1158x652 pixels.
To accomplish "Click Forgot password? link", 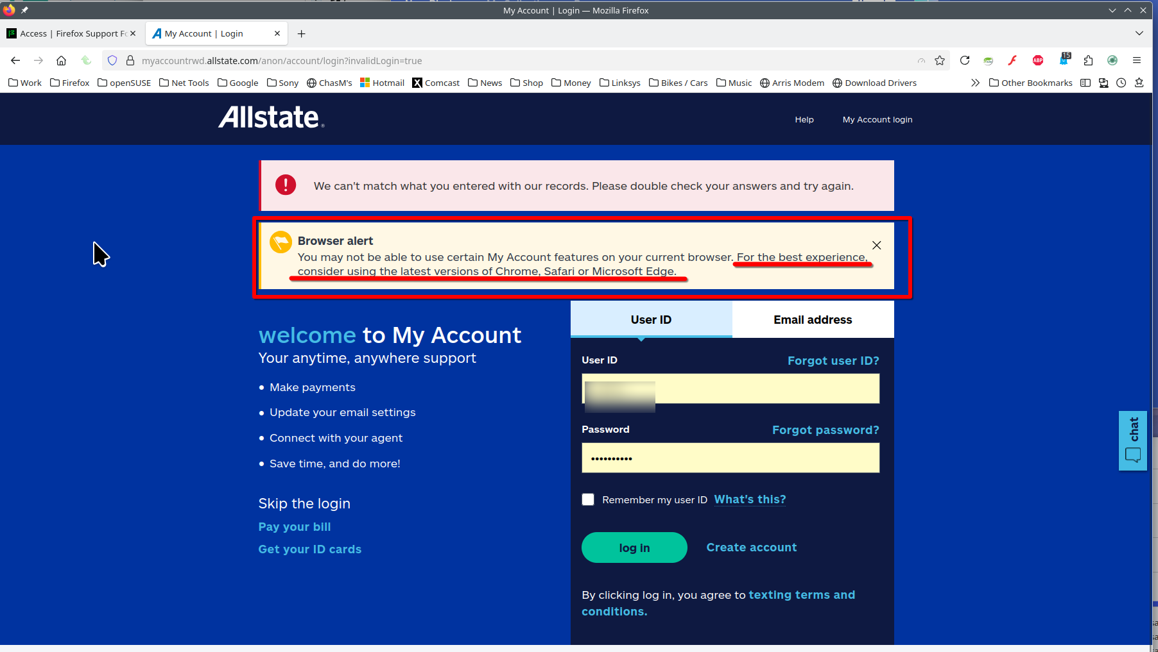I will pos(825,430).
